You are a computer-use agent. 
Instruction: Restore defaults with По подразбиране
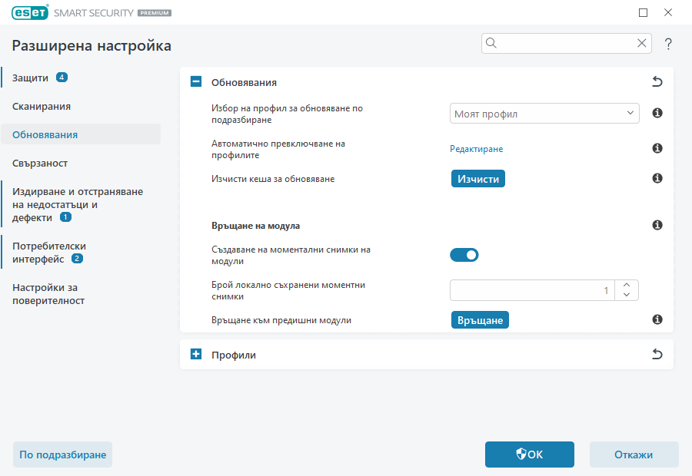62,455
